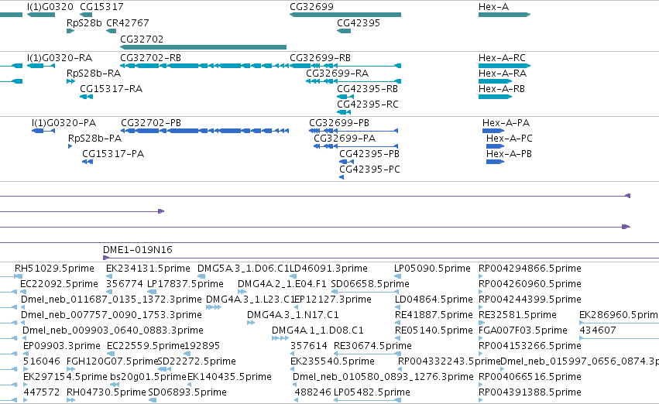Click protein l(1)G0320-PA label
This screenshot has width=659, height=404.
63,122
